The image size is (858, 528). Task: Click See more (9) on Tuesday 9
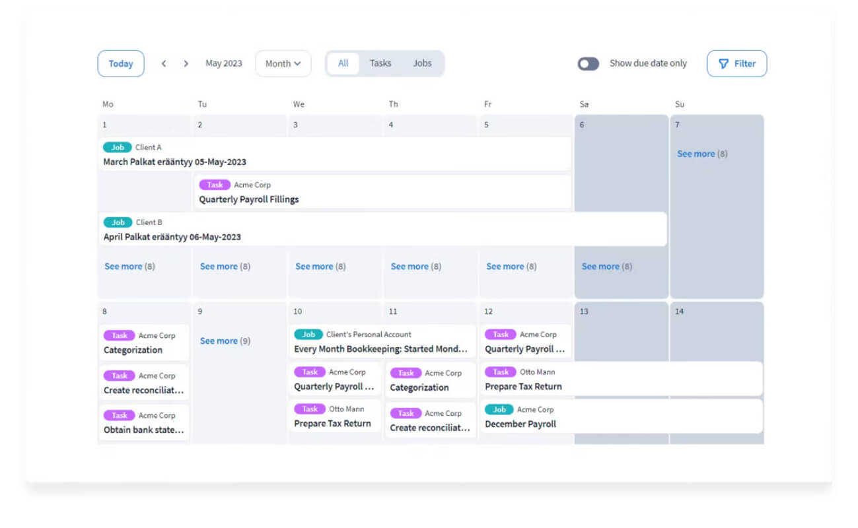tap(225, 341)
